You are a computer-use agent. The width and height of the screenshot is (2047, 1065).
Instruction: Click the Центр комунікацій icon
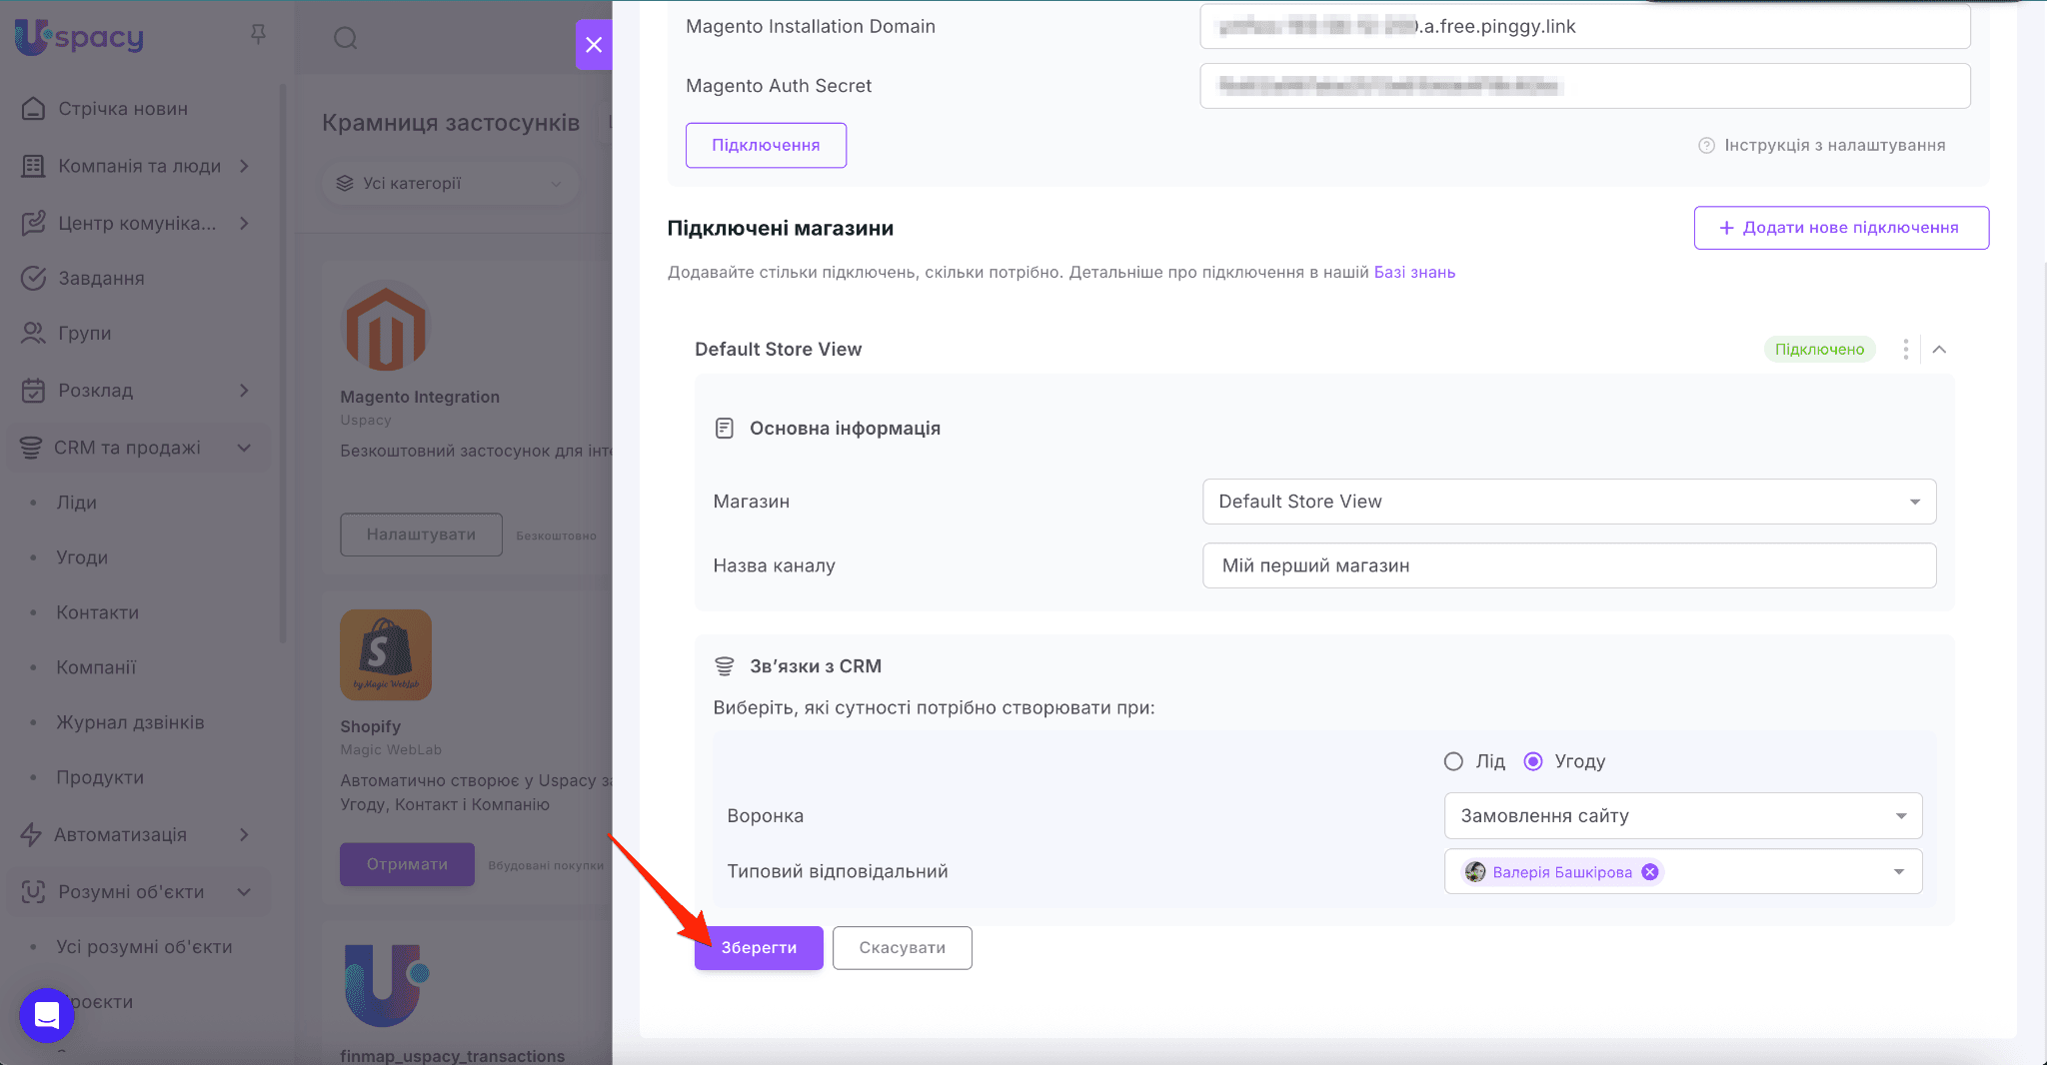pos(33,223)
